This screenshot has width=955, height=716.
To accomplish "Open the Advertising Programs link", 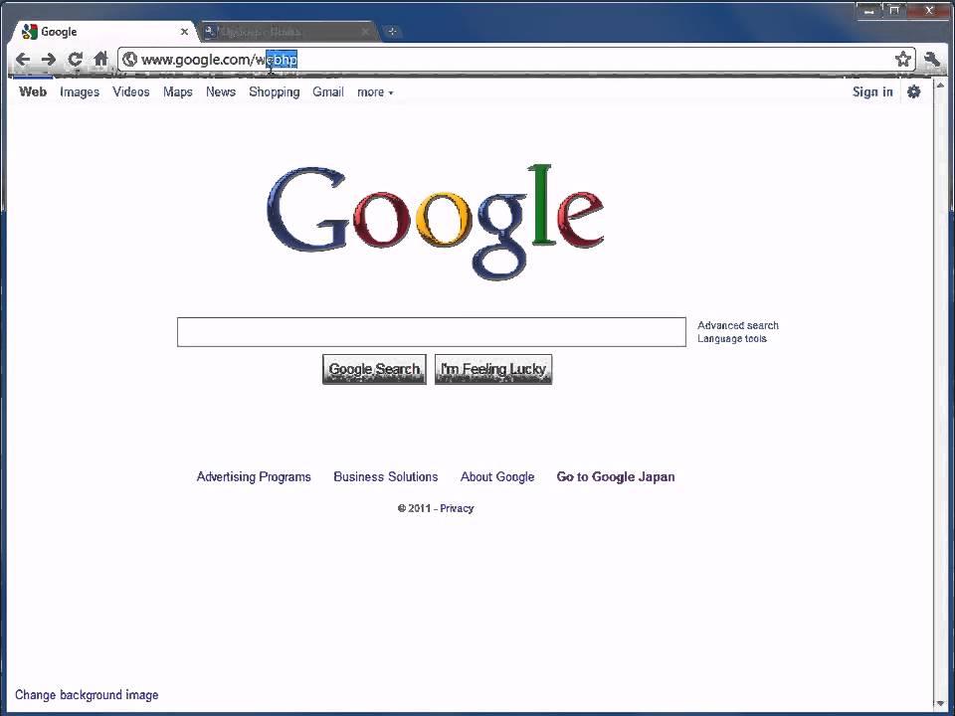I will (x=254, y=477).
